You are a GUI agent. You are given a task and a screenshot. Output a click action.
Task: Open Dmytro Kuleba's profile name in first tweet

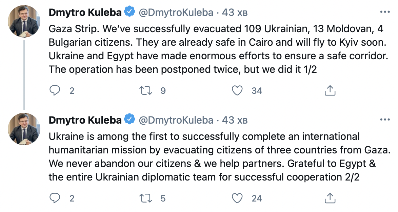(x=85, y=13)
